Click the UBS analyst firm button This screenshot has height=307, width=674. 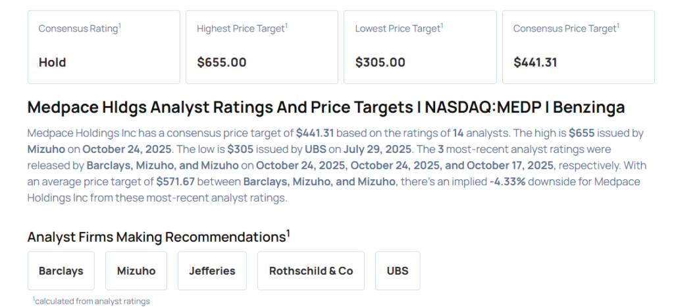pos(397,271)
